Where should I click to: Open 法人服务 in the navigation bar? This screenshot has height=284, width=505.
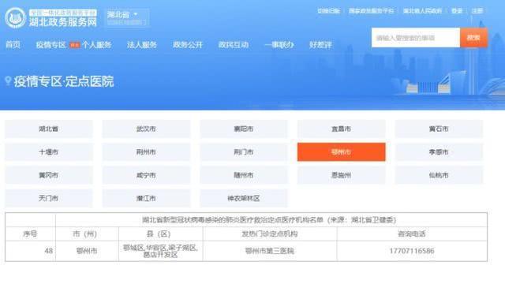[142, 45]
